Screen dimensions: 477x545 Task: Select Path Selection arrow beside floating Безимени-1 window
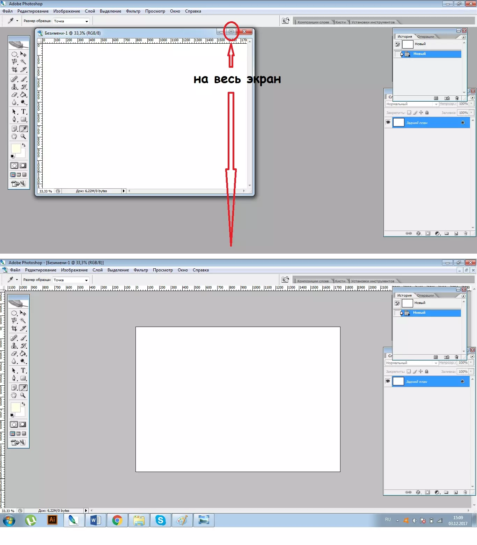[14, 112]
